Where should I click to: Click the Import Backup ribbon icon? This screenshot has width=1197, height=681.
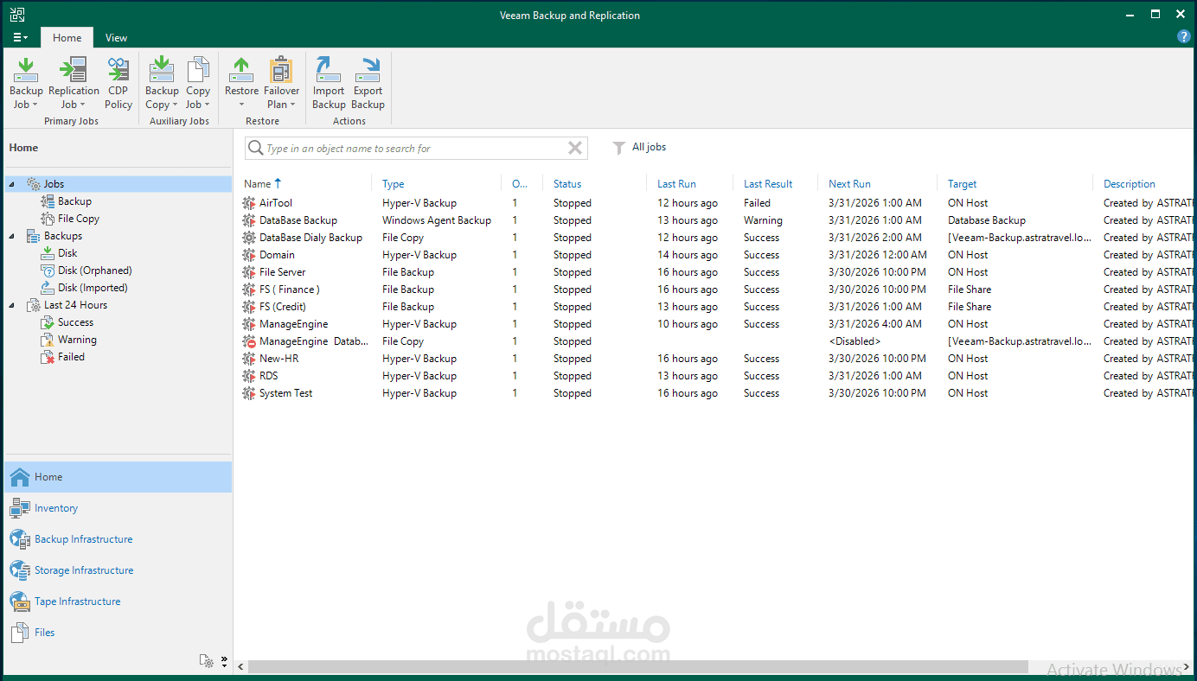[329, 70]
